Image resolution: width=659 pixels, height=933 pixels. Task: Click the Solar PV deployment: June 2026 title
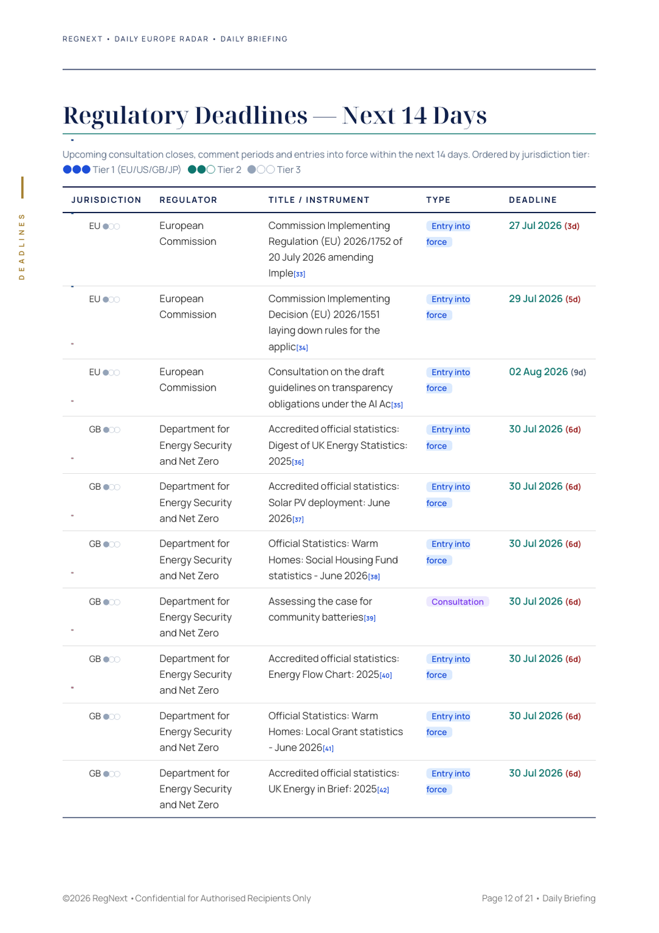pyautogui.click(x=334, y=503)
